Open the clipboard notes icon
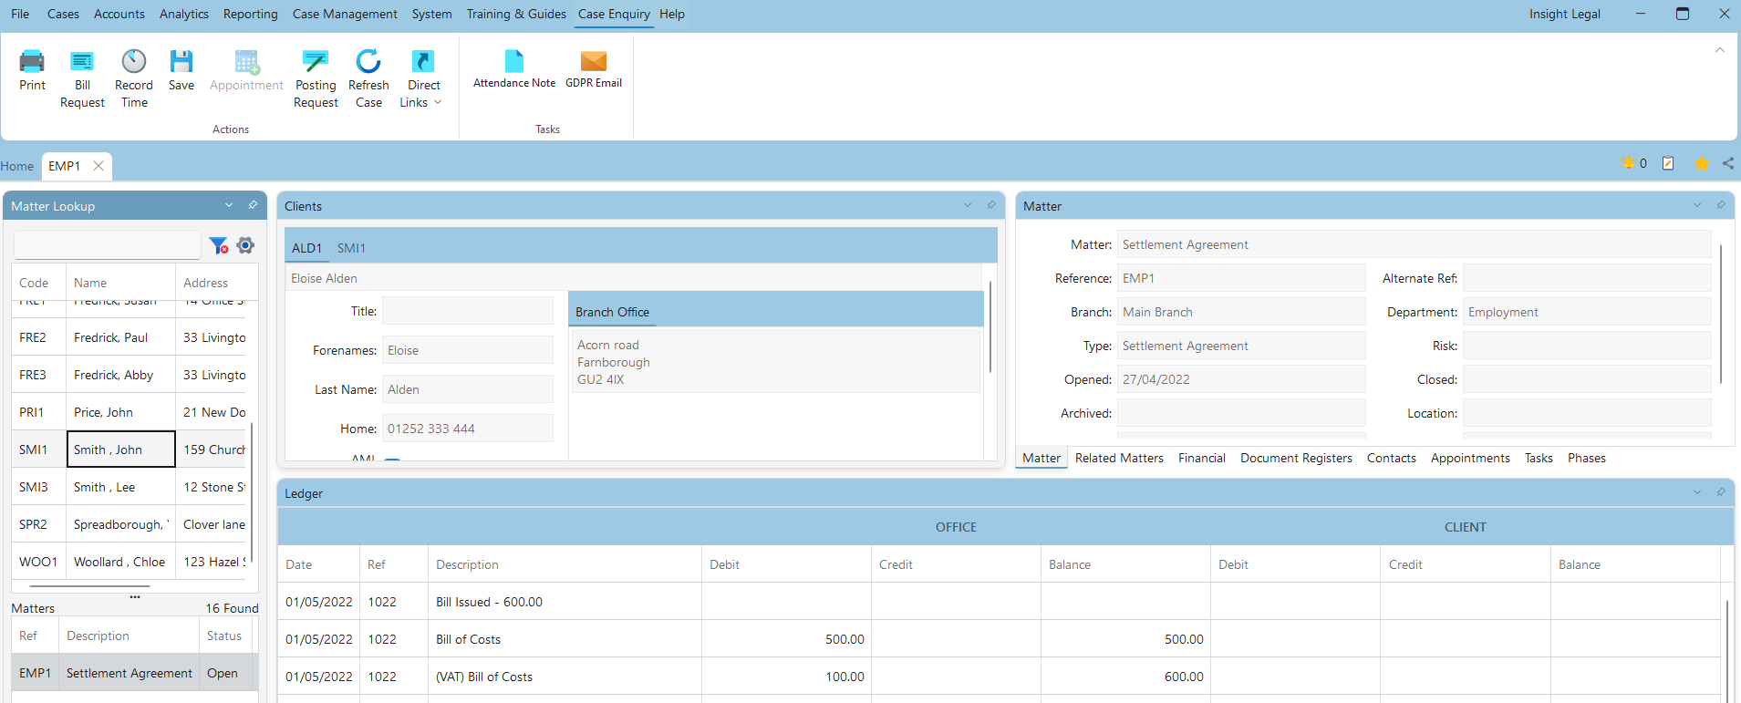 pos(1668,163)
